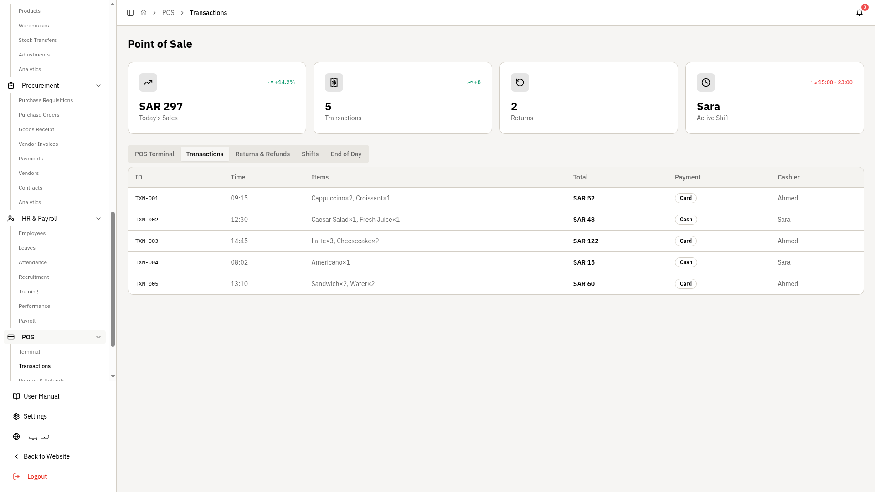Collapse the POS sidebar section
The image size is (875, 492).
98,337
